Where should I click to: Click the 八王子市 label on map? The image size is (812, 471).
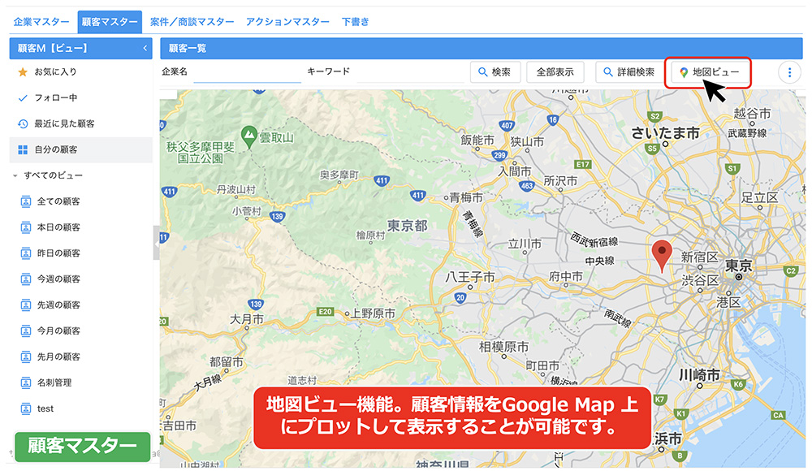point(469,277)
